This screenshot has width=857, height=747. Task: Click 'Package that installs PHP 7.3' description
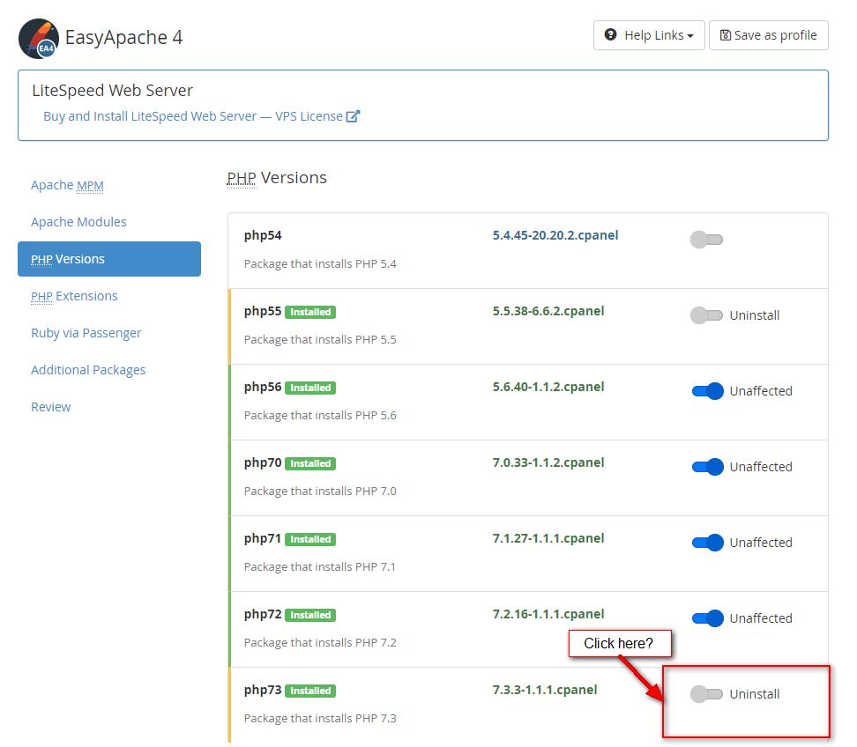pyautogui.click(x=320, y=719)
